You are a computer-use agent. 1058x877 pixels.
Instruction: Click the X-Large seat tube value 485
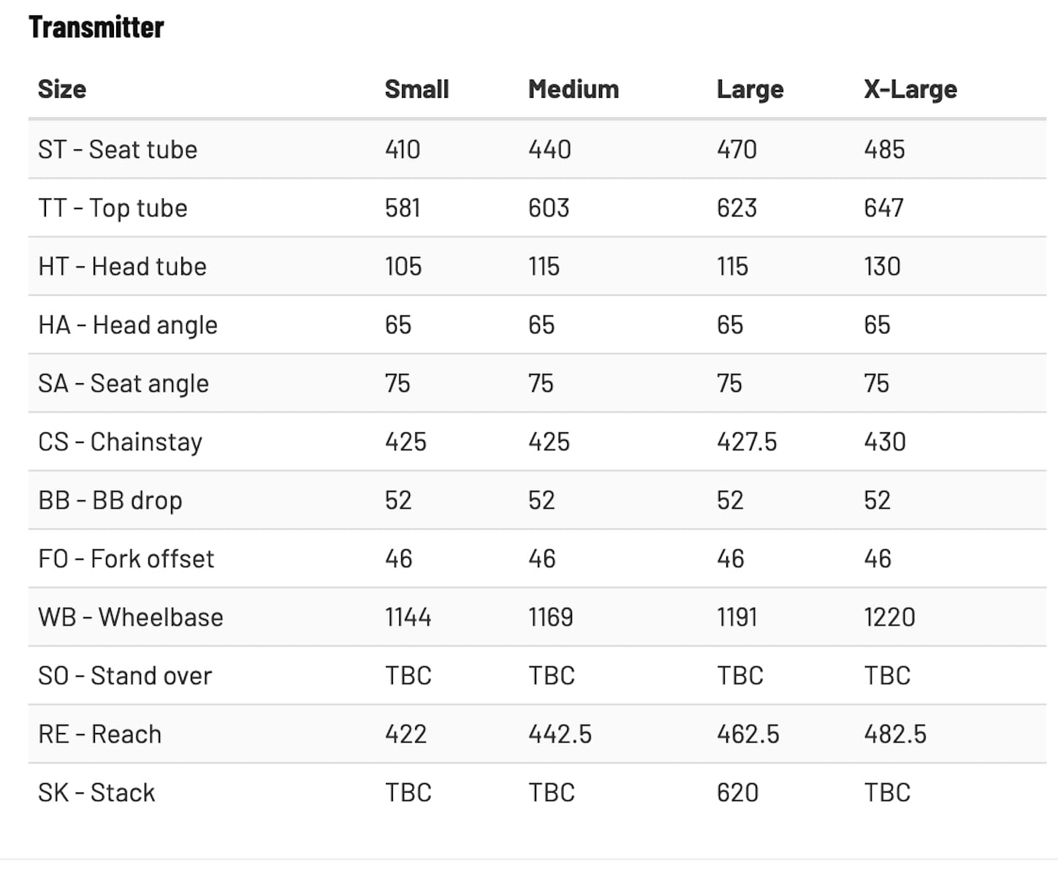[x=884, y=150]
